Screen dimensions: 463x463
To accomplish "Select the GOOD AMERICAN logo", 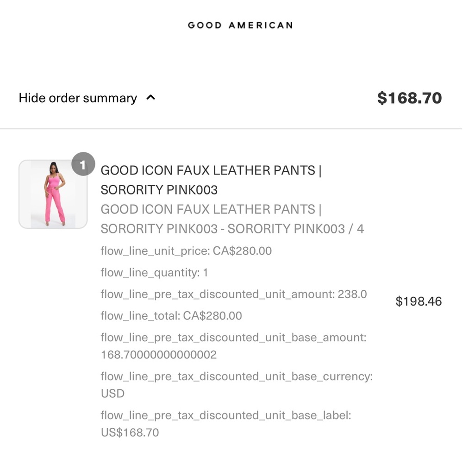I will point(240,25).
